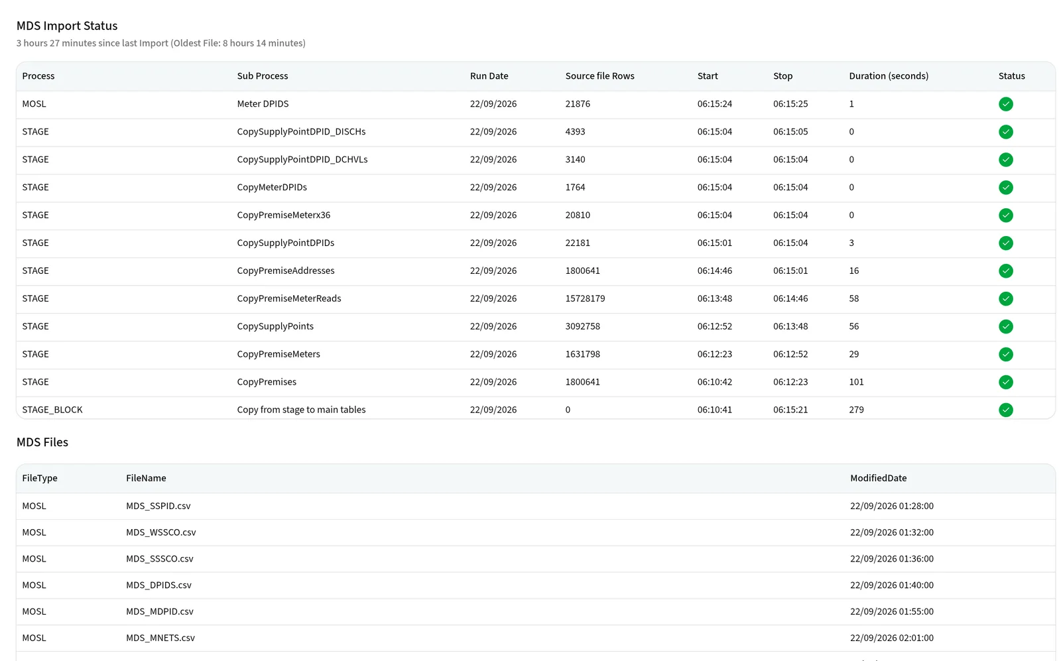Click the modified date 22/09/2026 02:01:00
The width and height of the screenshot is (1061, 661).
click(892, 638)
